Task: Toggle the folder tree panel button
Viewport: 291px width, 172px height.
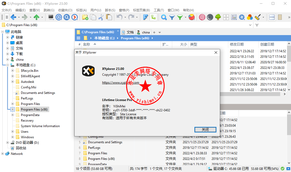Action: (153, 17)
